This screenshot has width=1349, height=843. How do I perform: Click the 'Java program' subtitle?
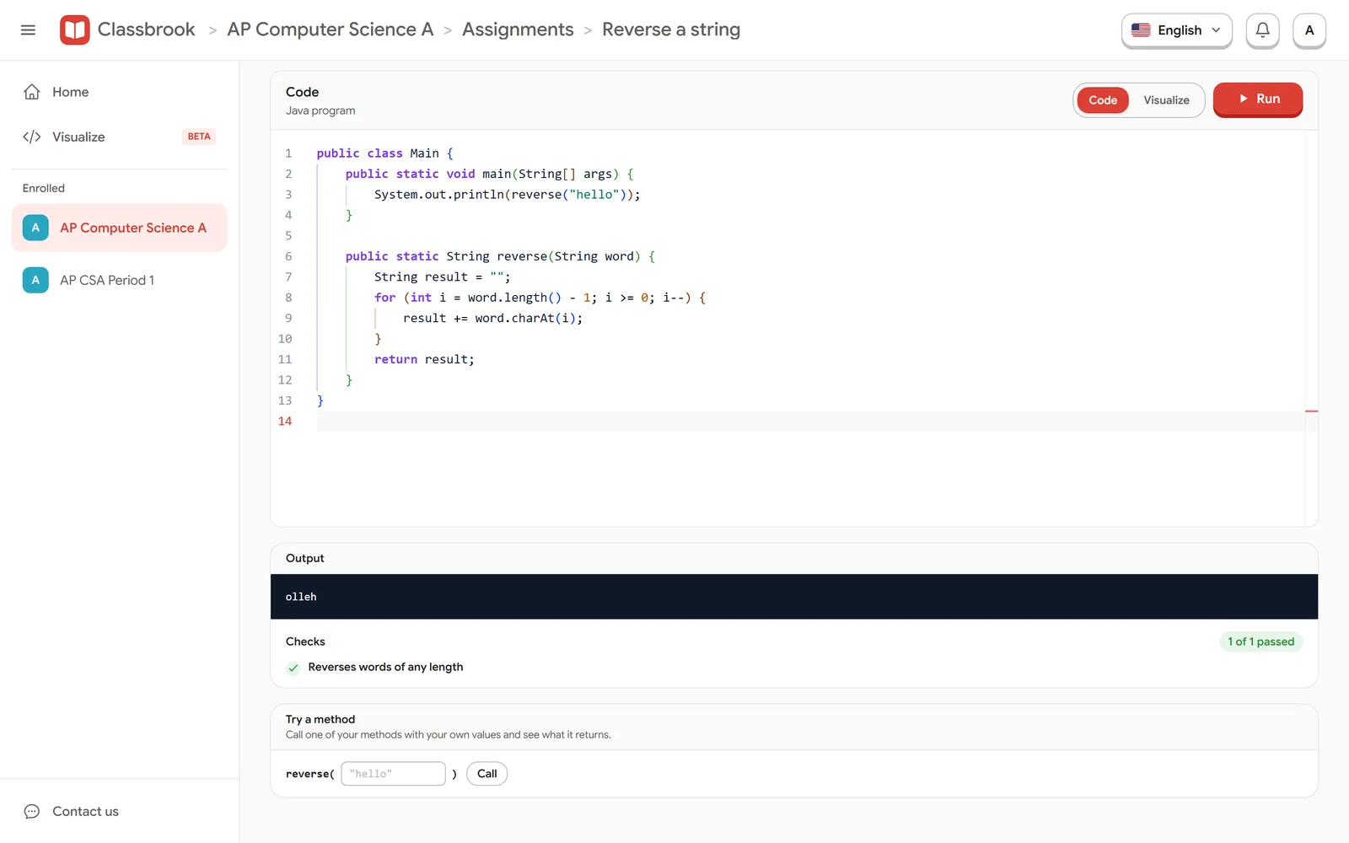coord(320,110)
